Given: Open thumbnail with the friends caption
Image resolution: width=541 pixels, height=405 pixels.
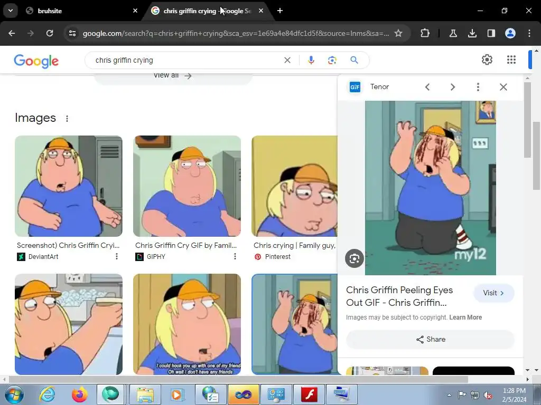Looking at the screenshot, I should point(187,324).
